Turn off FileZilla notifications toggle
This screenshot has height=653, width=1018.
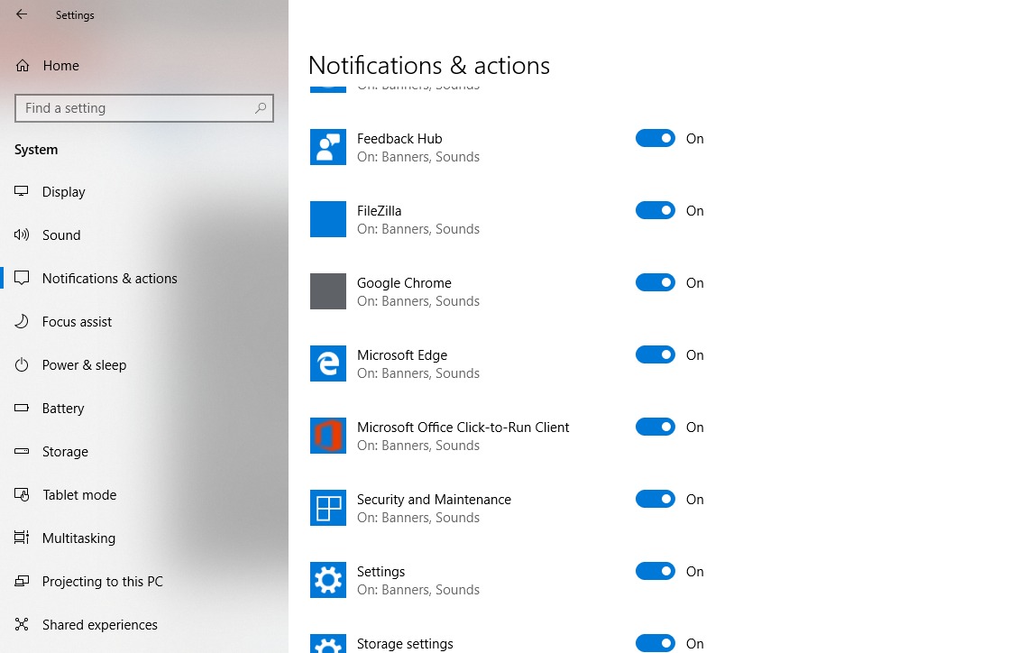(656, 210)
